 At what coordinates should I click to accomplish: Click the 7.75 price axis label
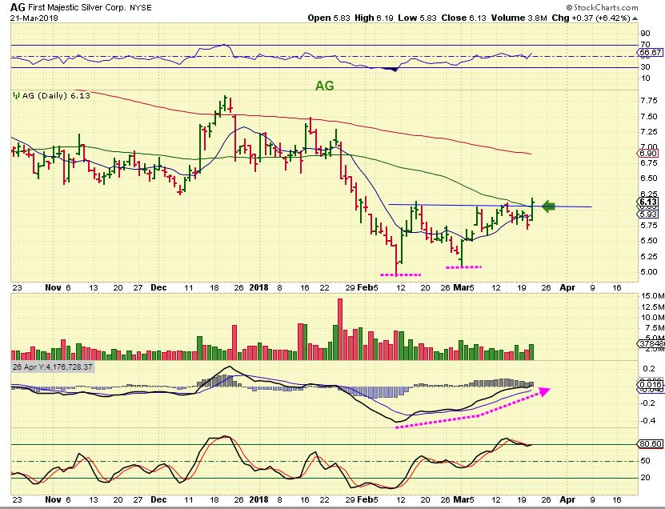(649, 101)
